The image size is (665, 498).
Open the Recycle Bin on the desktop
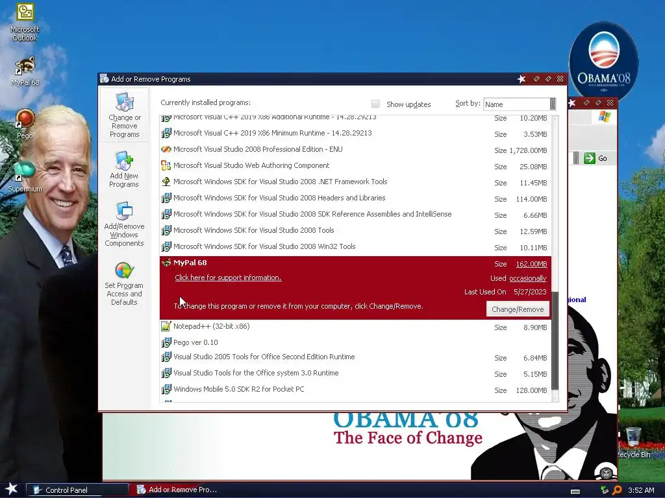tap(633, 442)
